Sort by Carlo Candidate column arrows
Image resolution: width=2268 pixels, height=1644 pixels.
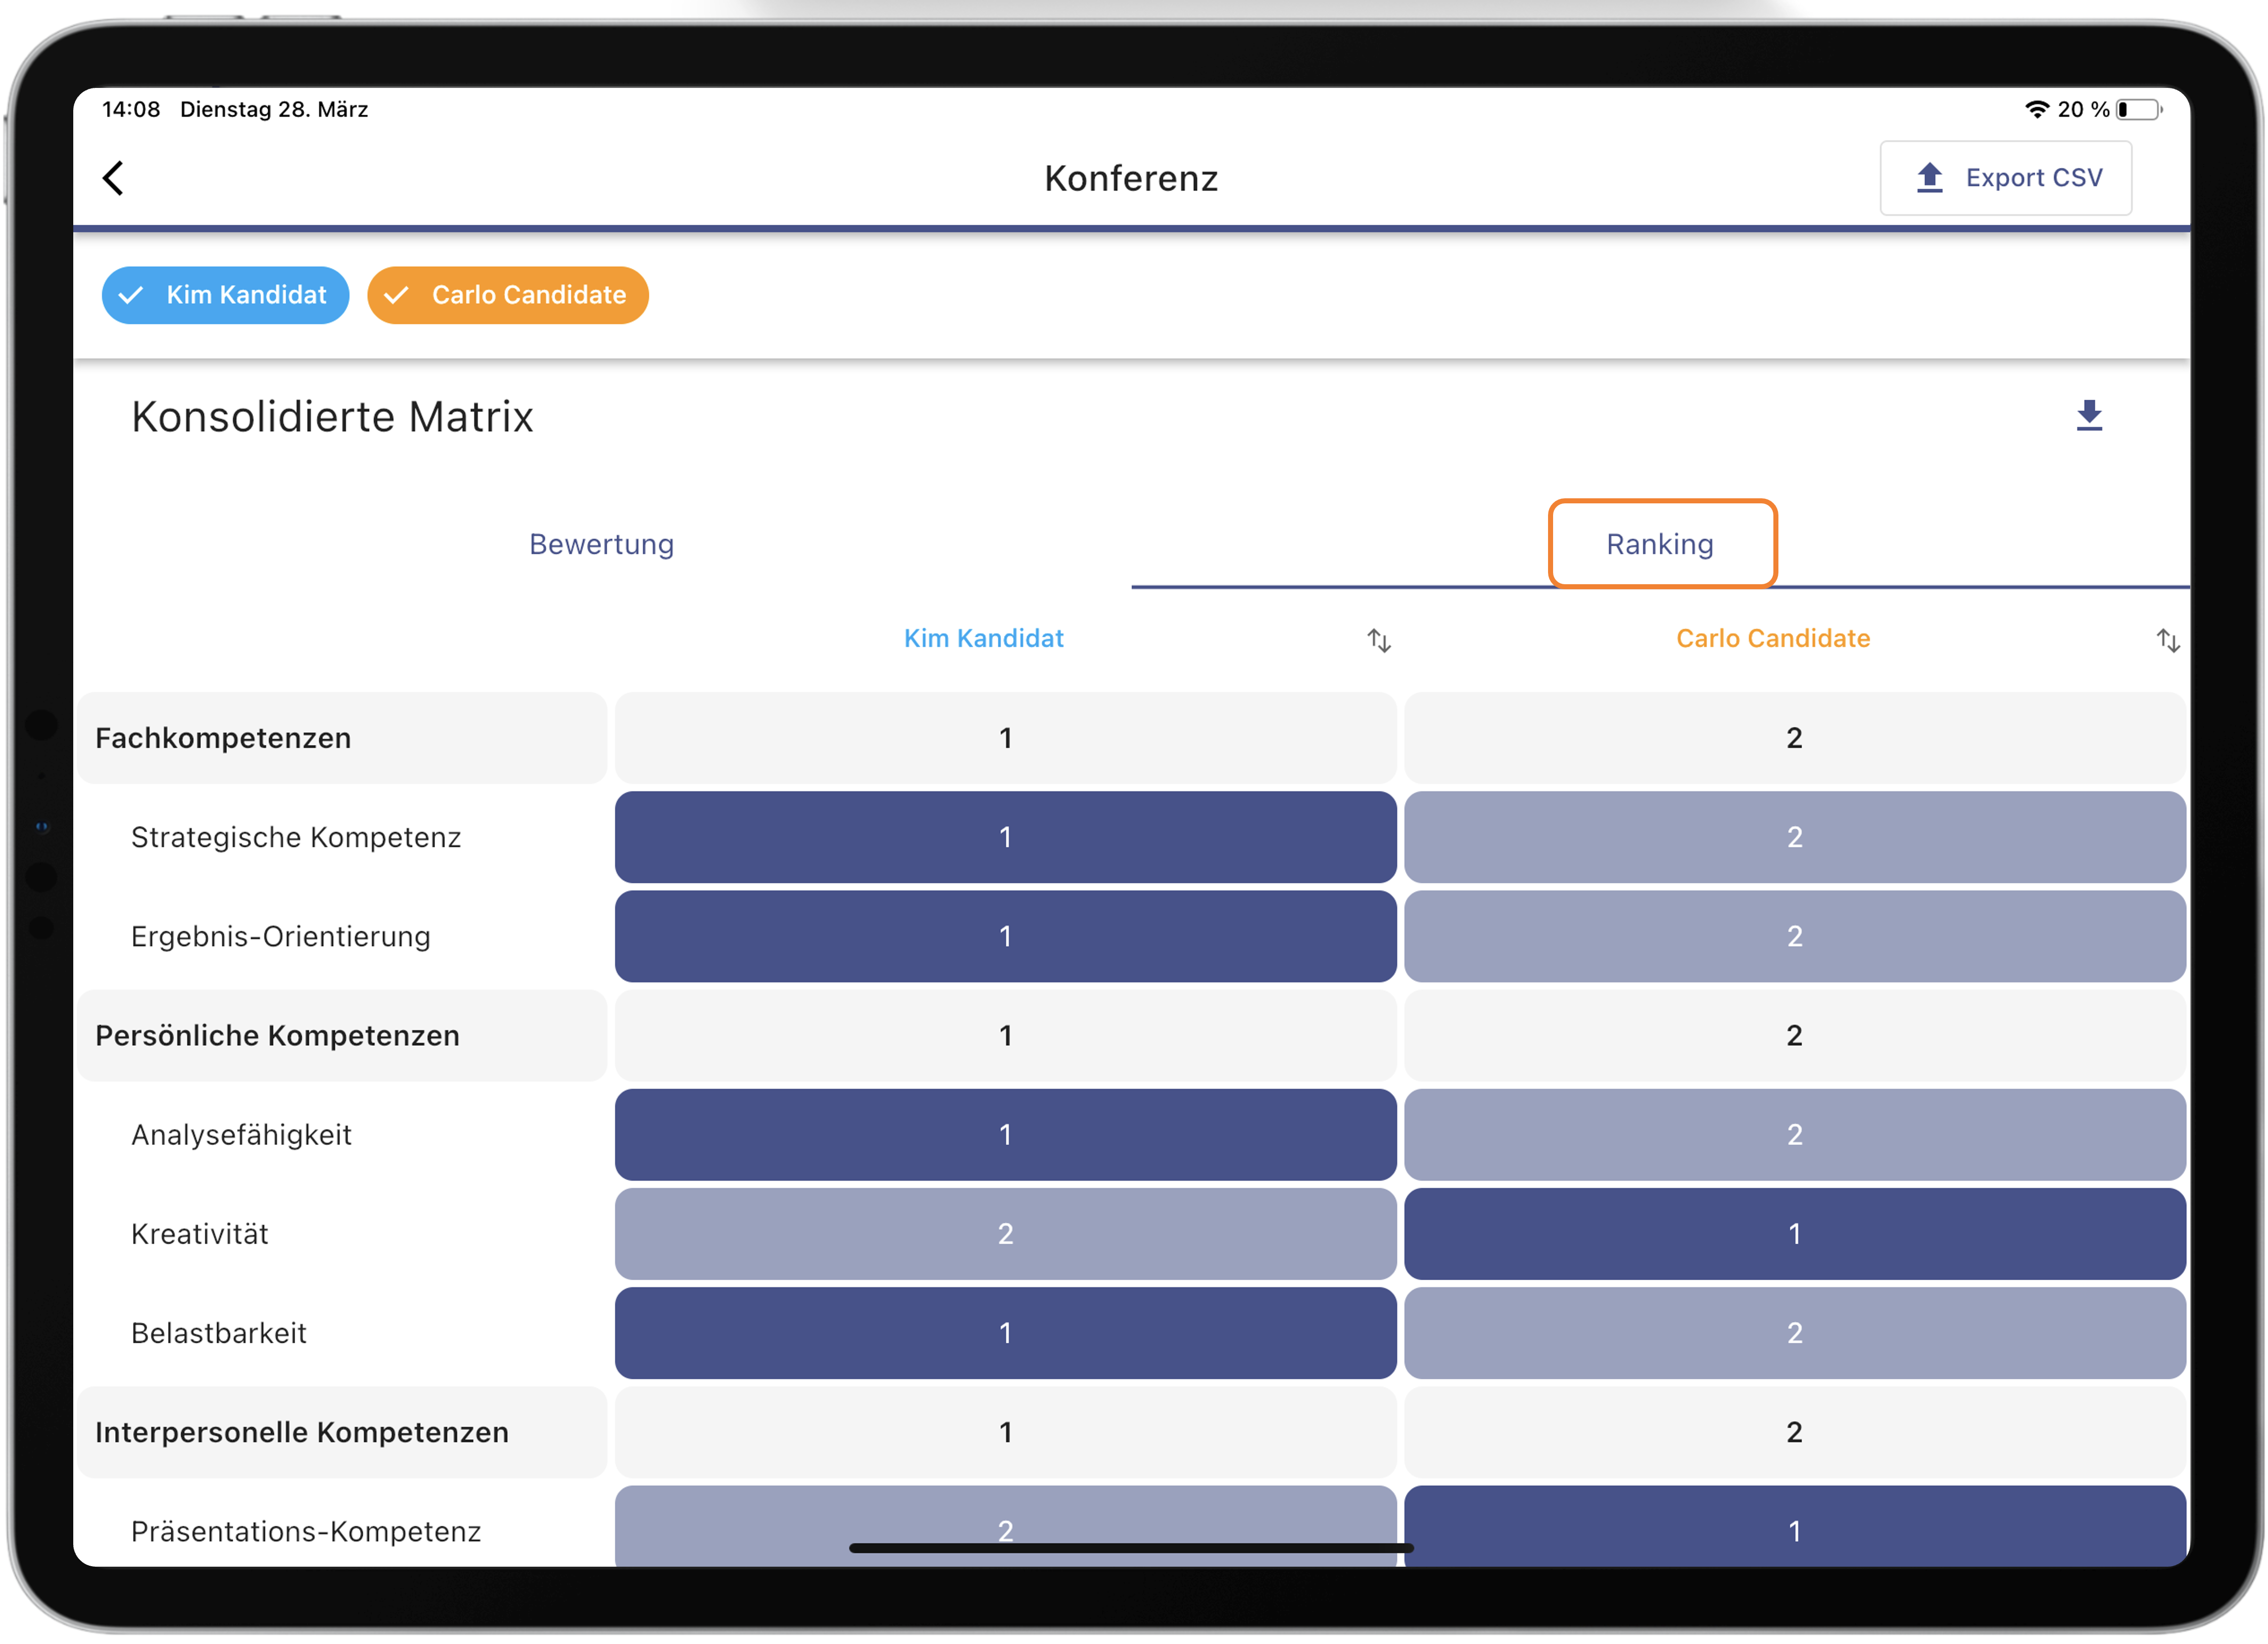tap(2167, 640)
